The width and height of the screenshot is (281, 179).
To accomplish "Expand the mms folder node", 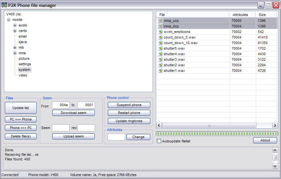I will 15,53.
